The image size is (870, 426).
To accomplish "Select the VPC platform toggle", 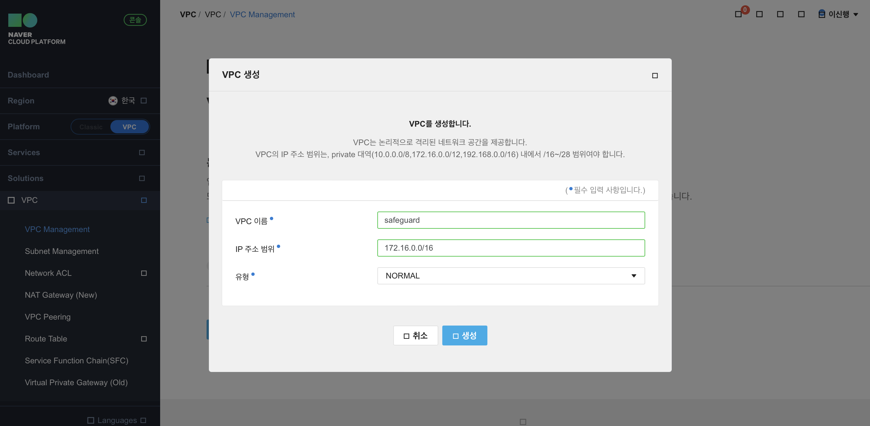I will click(129, 127).
